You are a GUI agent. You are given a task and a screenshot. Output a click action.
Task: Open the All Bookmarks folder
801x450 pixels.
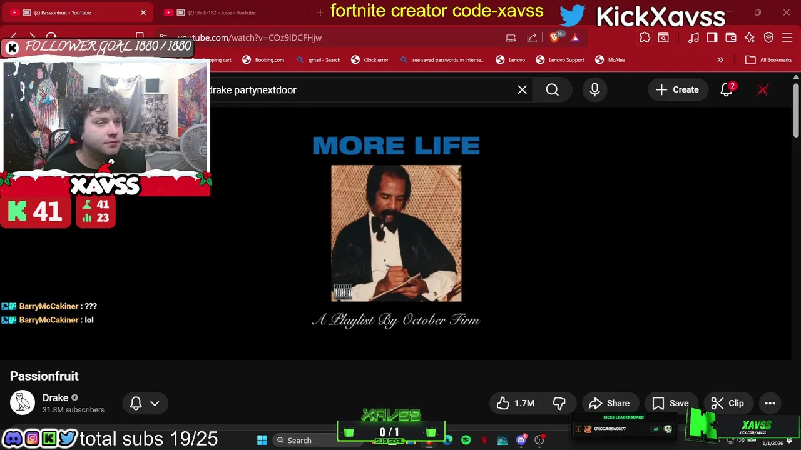[x=768, y=60]
